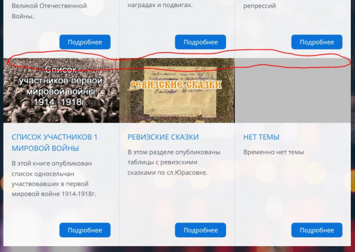
Task: Click Подробнее in the Нет темы card
Action: click(317, 230)
